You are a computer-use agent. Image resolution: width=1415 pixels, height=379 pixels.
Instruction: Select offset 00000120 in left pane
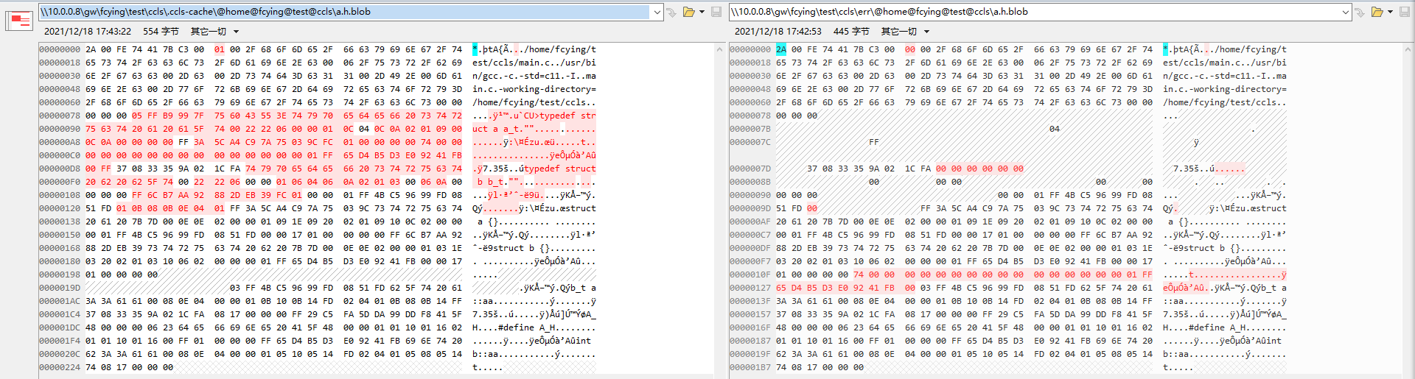(60, 208)
